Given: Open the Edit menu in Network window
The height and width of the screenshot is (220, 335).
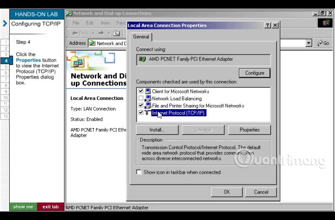Looking at the screenshot, I should (x=90, y=23).
